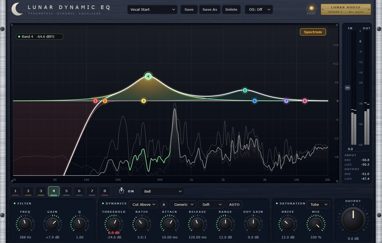Switch to band 2 tab
Viewport: 382px width, 243px height.
coord(28,191)
